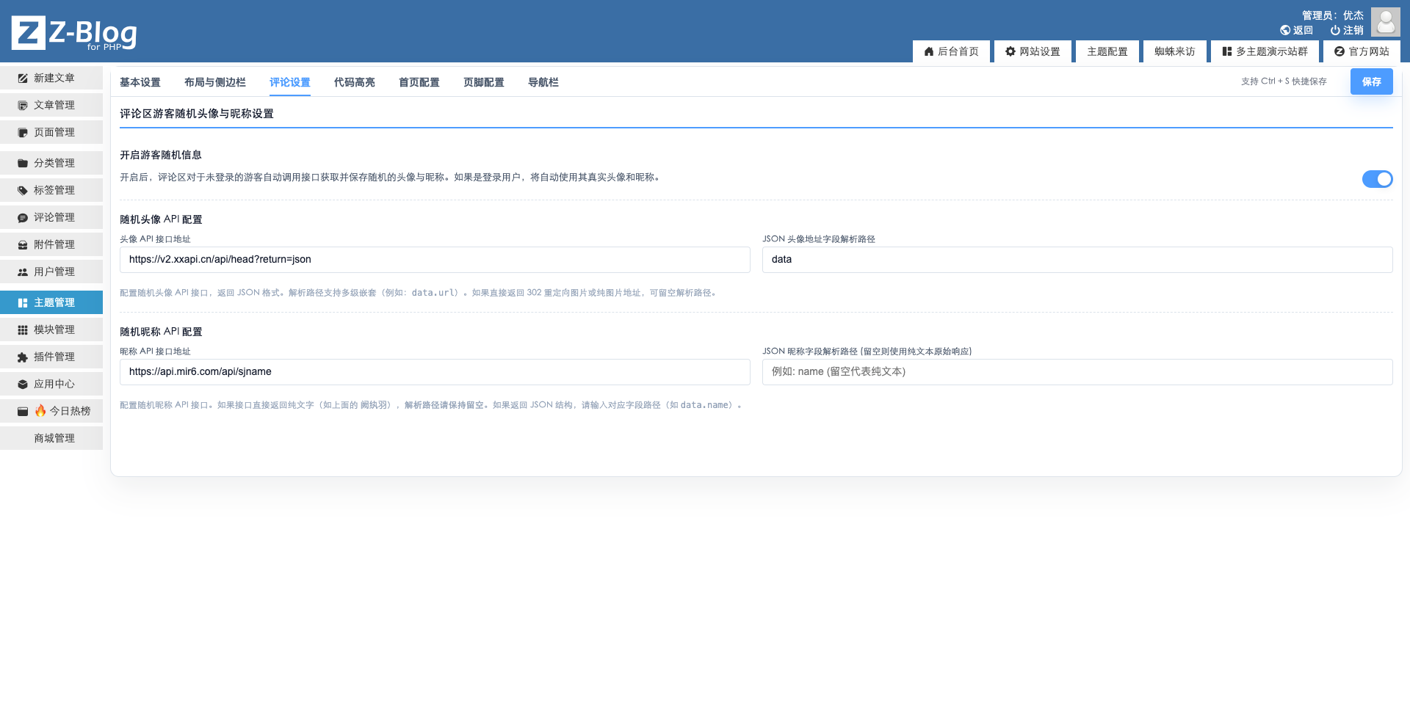Image resolution: width=1410 pixels, height=703 pixels.
Task: Click the blue 保存 button
Action: 1372,81
